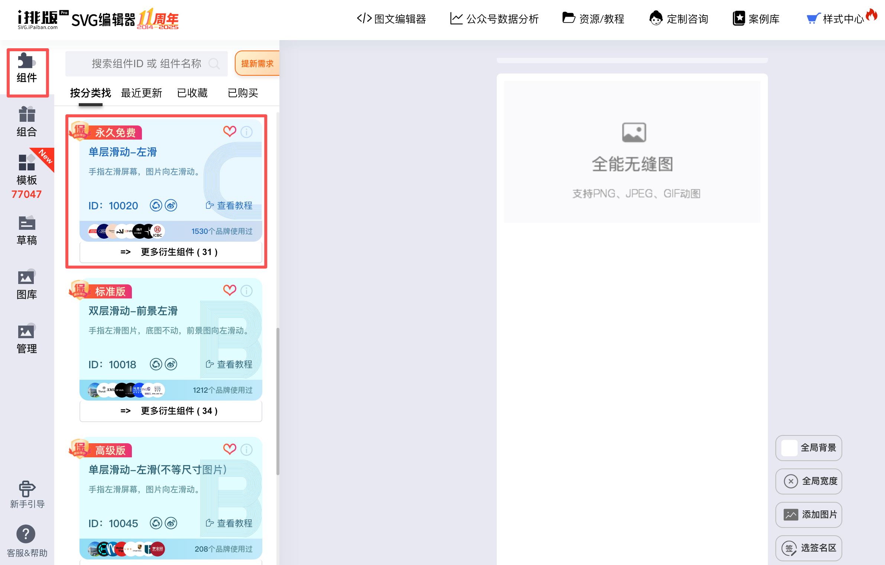Click the 提新需求 button
Screen dimensions: 885x565
click(x=257, y=63)
